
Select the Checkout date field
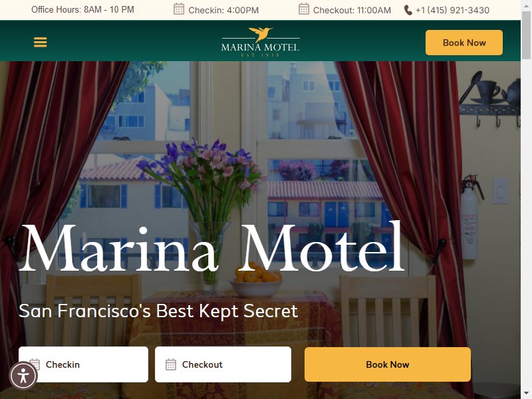(x=223, y=364)
